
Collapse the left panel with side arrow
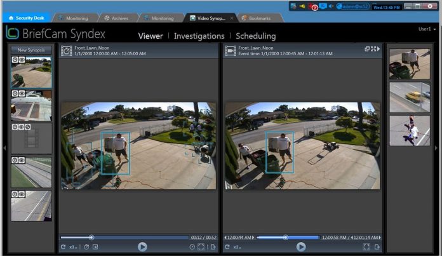point(4,148)
